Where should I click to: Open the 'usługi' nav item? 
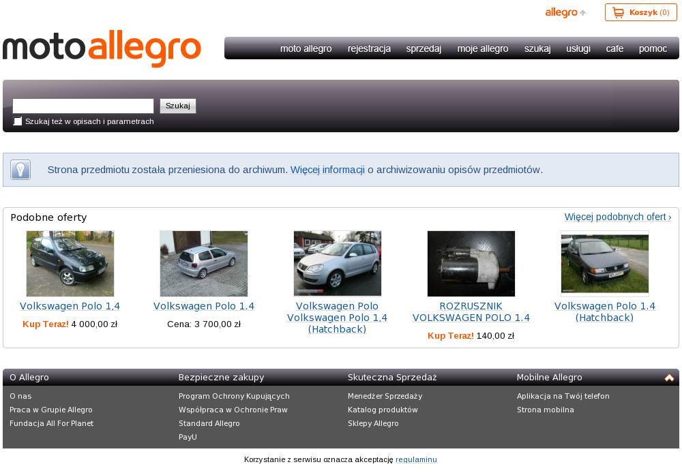coord(578,48)
